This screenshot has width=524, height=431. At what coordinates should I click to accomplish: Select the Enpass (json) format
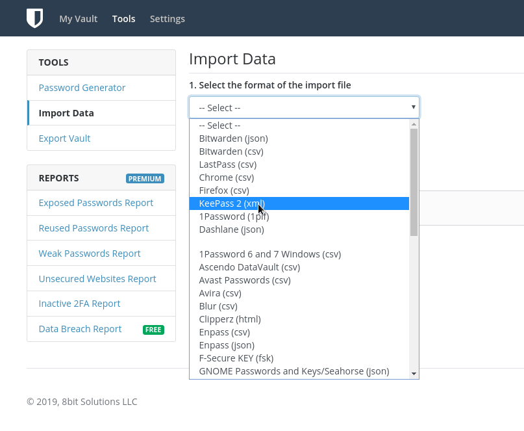click(226, 345)
